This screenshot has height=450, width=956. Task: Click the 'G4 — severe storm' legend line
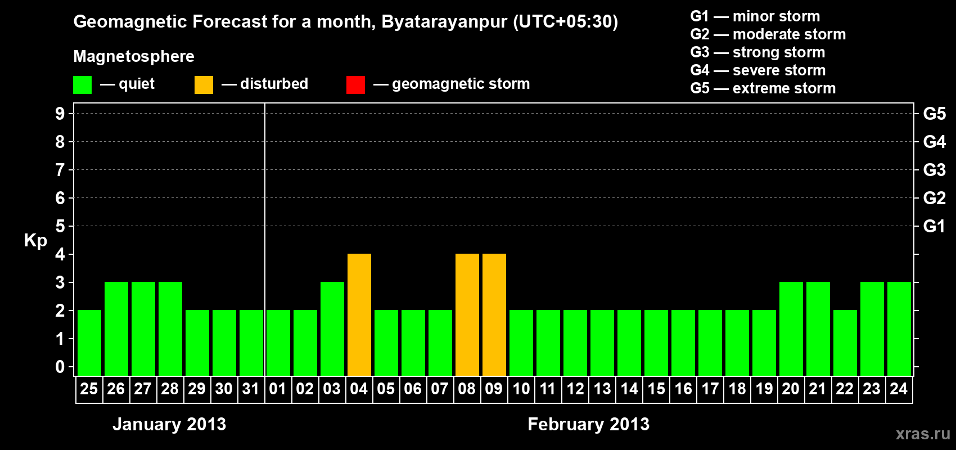[758, 70]
